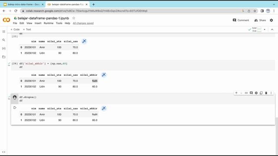278x156 pixels.
Task: Open the Runtime menu
Action: pos(49,23)
